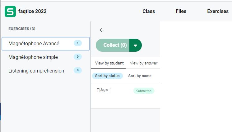Switch to View by answer tab

pyautogui.click(x=143, y=63)
